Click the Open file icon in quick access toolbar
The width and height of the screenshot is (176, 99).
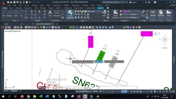11,2
